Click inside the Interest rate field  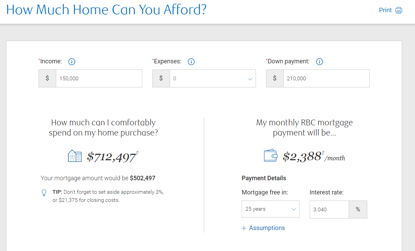point(329,209)
